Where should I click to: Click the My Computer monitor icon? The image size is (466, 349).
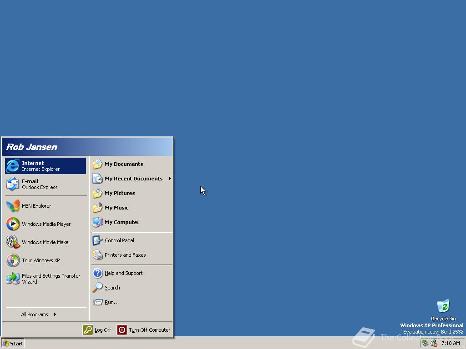97,222
